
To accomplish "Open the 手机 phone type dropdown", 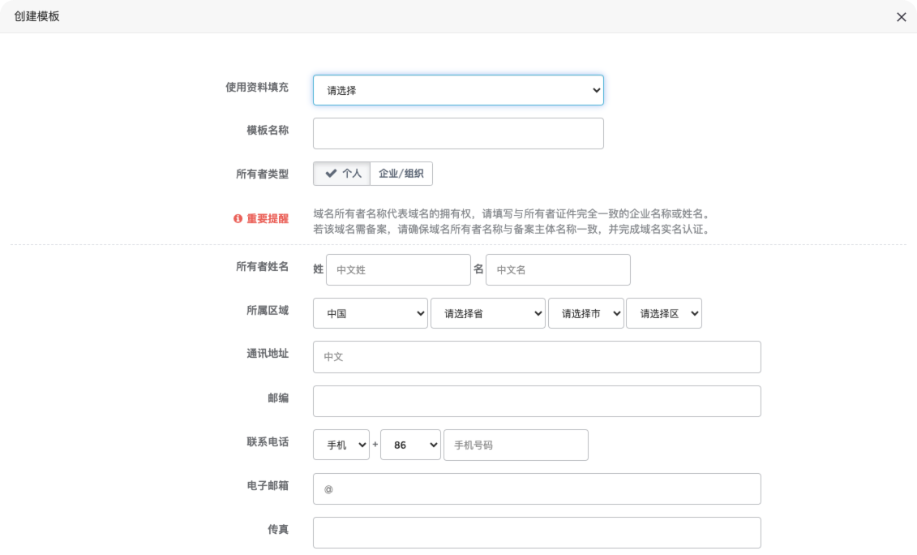I will [x=341, y=445].
